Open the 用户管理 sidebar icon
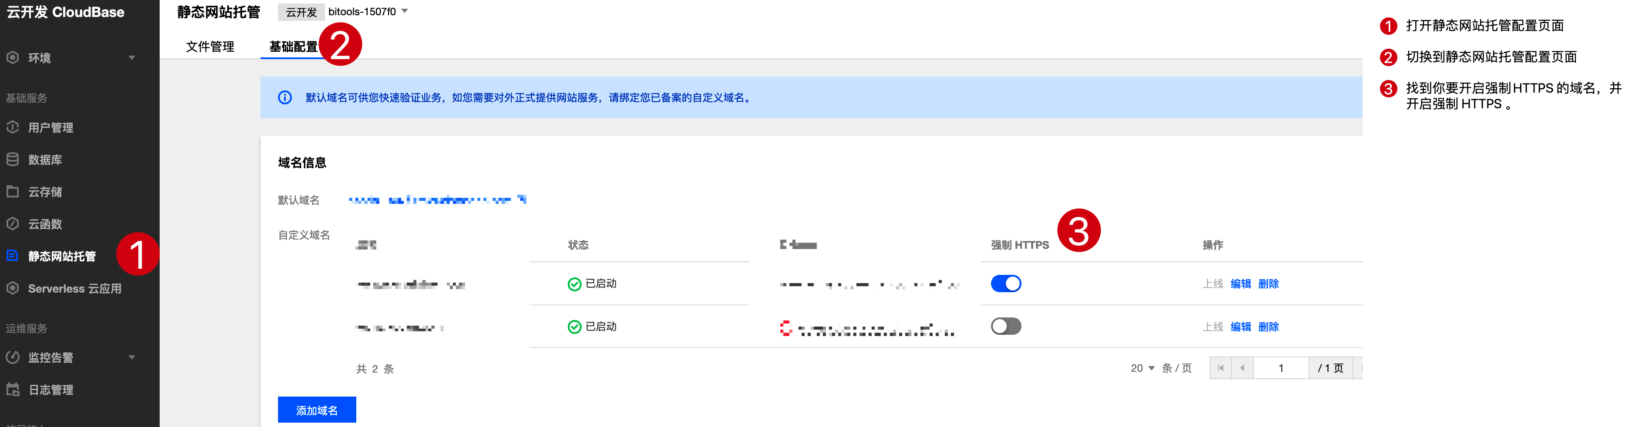This screenshot has height=427, width=1641. [13, 127]
